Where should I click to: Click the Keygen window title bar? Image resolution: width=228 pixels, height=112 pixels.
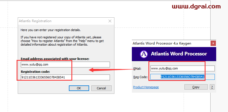tap(166, 43)
